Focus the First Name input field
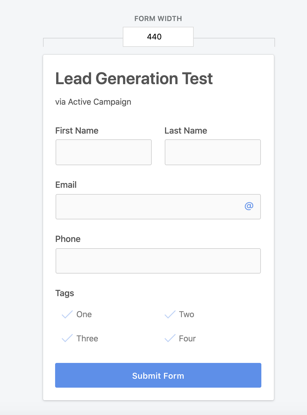307x415 pixels. tap(104, 152)
